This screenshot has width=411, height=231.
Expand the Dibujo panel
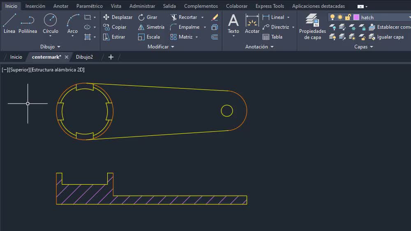point(50,47)
